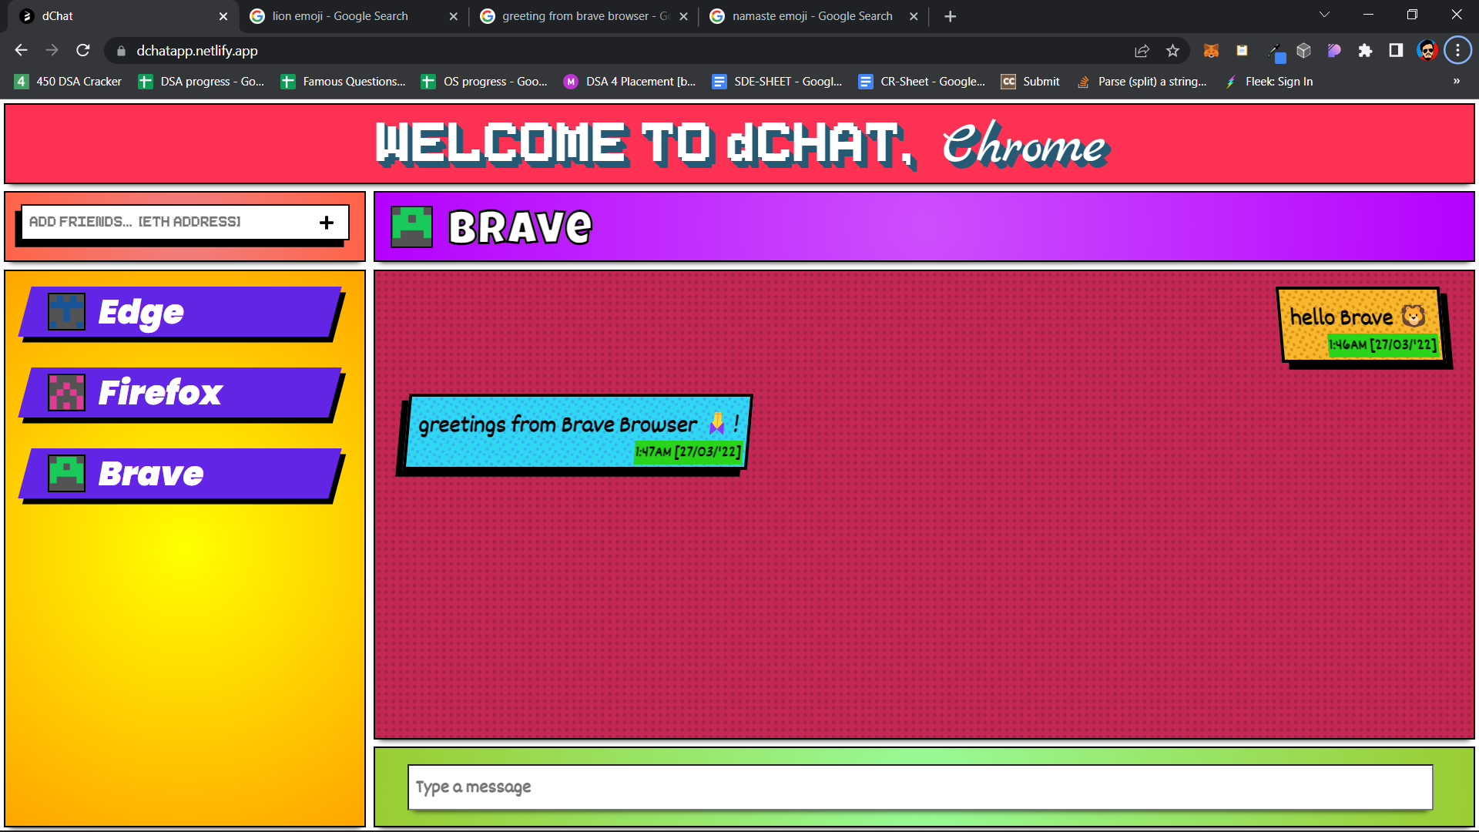Bookmark page with the star icon

coord(1172,51)
